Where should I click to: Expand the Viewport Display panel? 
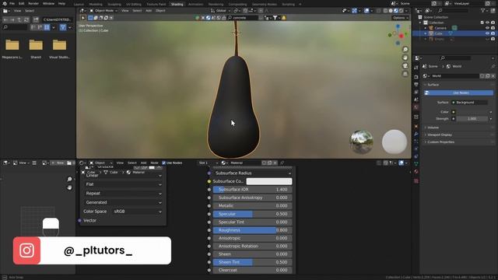pos(439,135)
